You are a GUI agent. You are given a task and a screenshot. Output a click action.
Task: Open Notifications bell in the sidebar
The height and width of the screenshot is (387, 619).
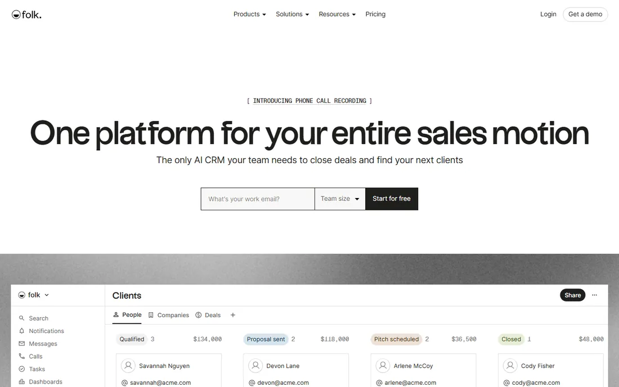[x=22, y=331]
